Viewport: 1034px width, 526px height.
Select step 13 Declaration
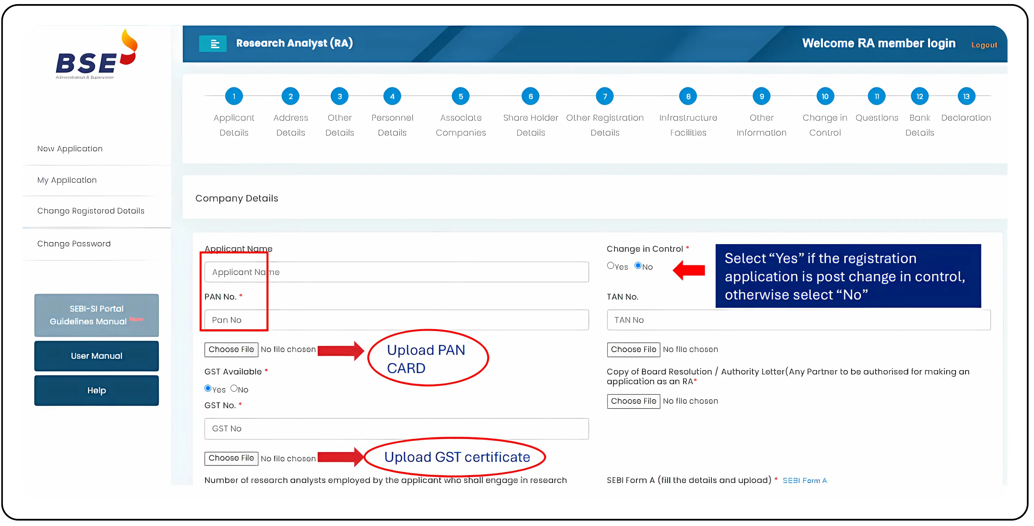[x=966, y=96]
